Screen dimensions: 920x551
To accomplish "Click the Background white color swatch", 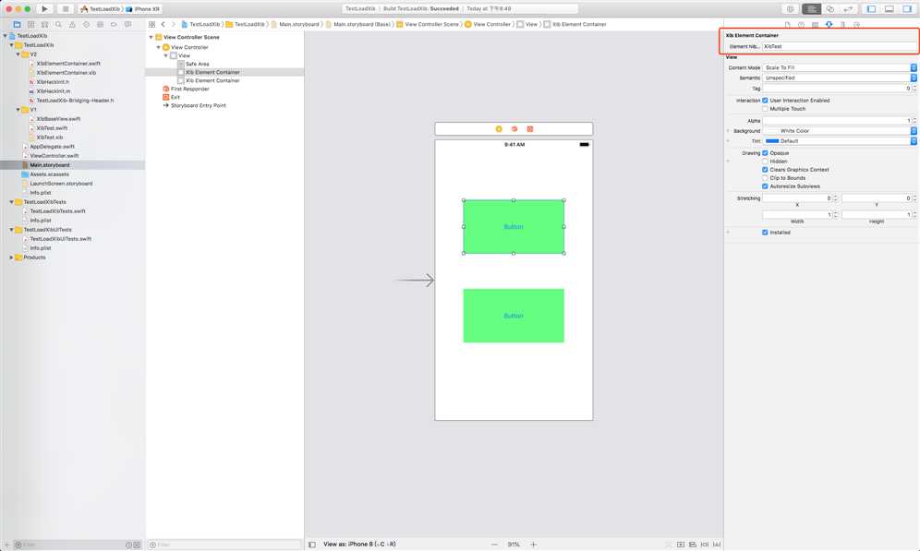I will (x=772, y=131).
